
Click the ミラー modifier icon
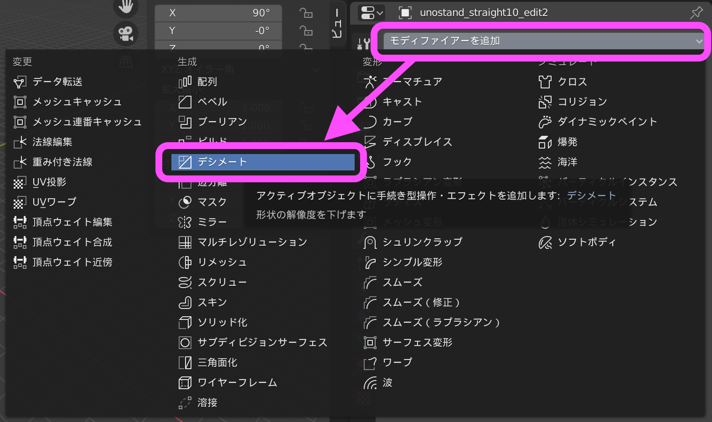tap(185, 222)
